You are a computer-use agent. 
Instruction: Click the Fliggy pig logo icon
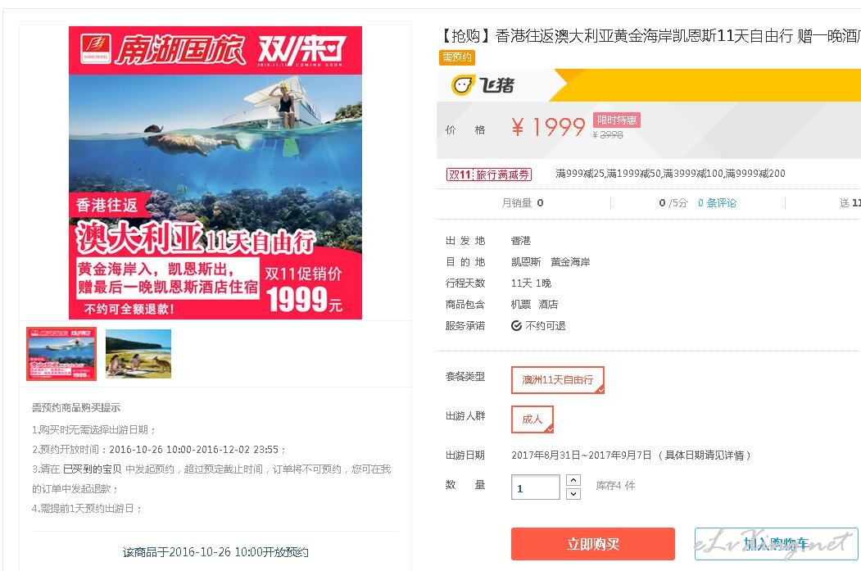click(x=462, y=85)
